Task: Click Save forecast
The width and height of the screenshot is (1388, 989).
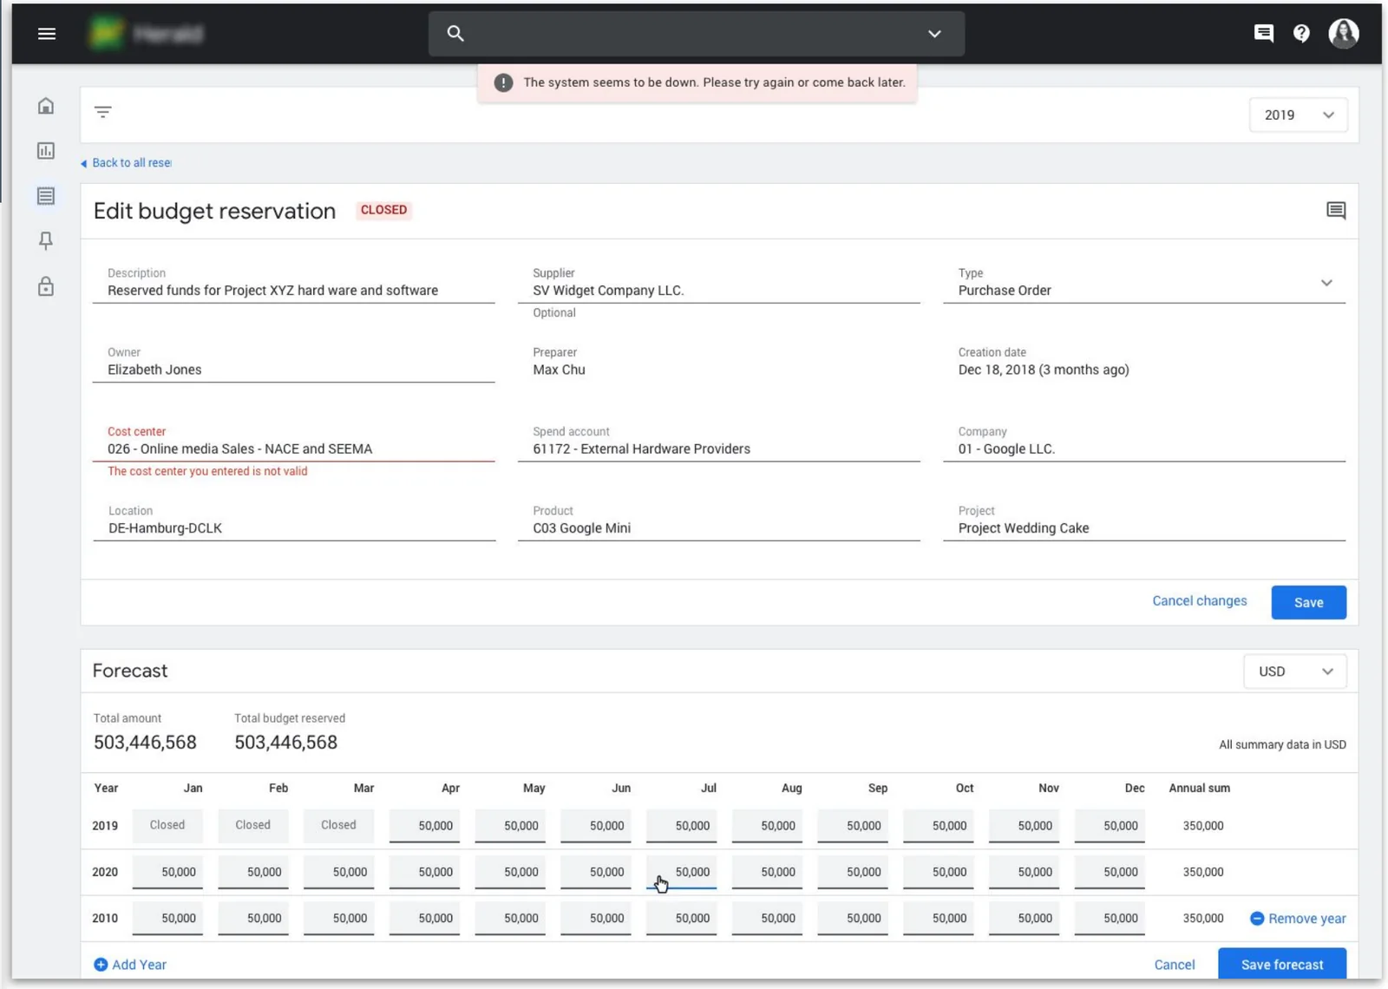Action: click(x=1282, y=965)
